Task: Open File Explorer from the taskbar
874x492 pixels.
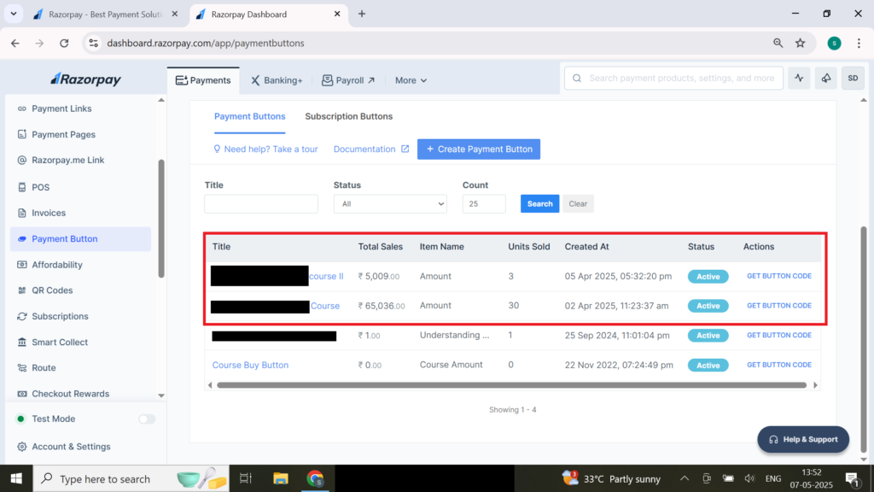Action: (281, 478)
